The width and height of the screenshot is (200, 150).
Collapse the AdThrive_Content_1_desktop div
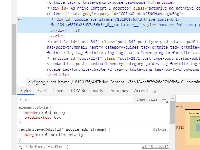(x=48, y=8)
